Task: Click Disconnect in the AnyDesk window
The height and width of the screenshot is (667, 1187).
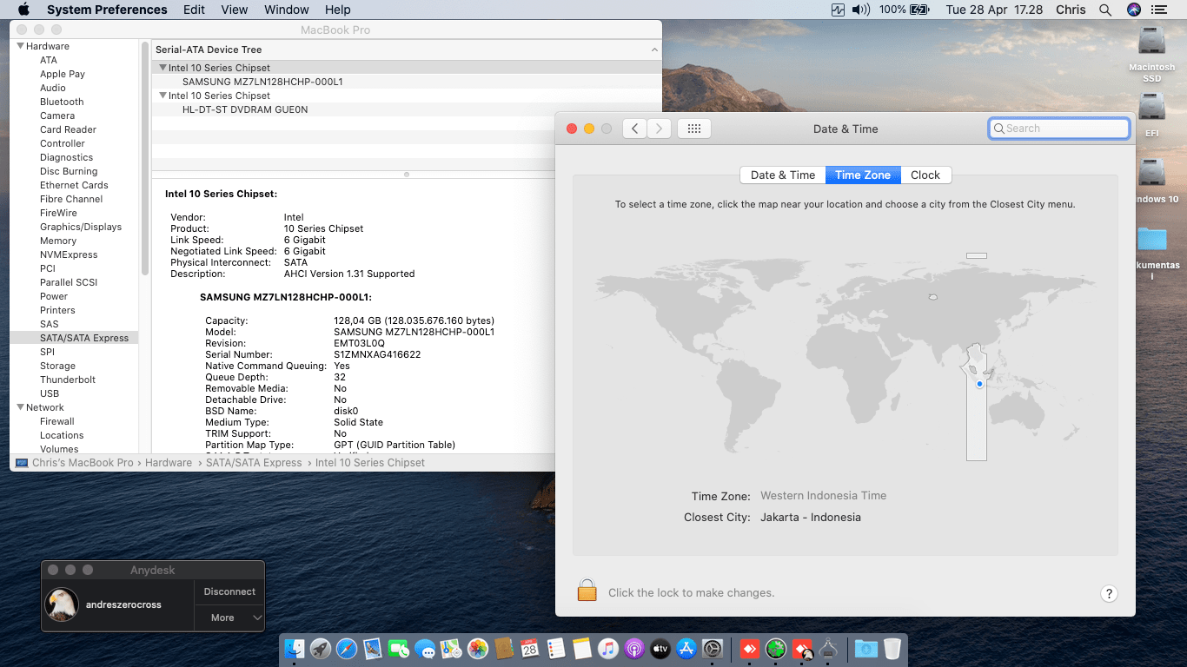Action: 229,591
